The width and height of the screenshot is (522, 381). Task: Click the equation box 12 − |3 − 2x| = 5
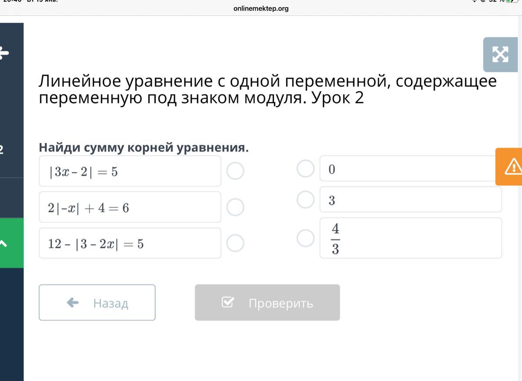point(130,243)
